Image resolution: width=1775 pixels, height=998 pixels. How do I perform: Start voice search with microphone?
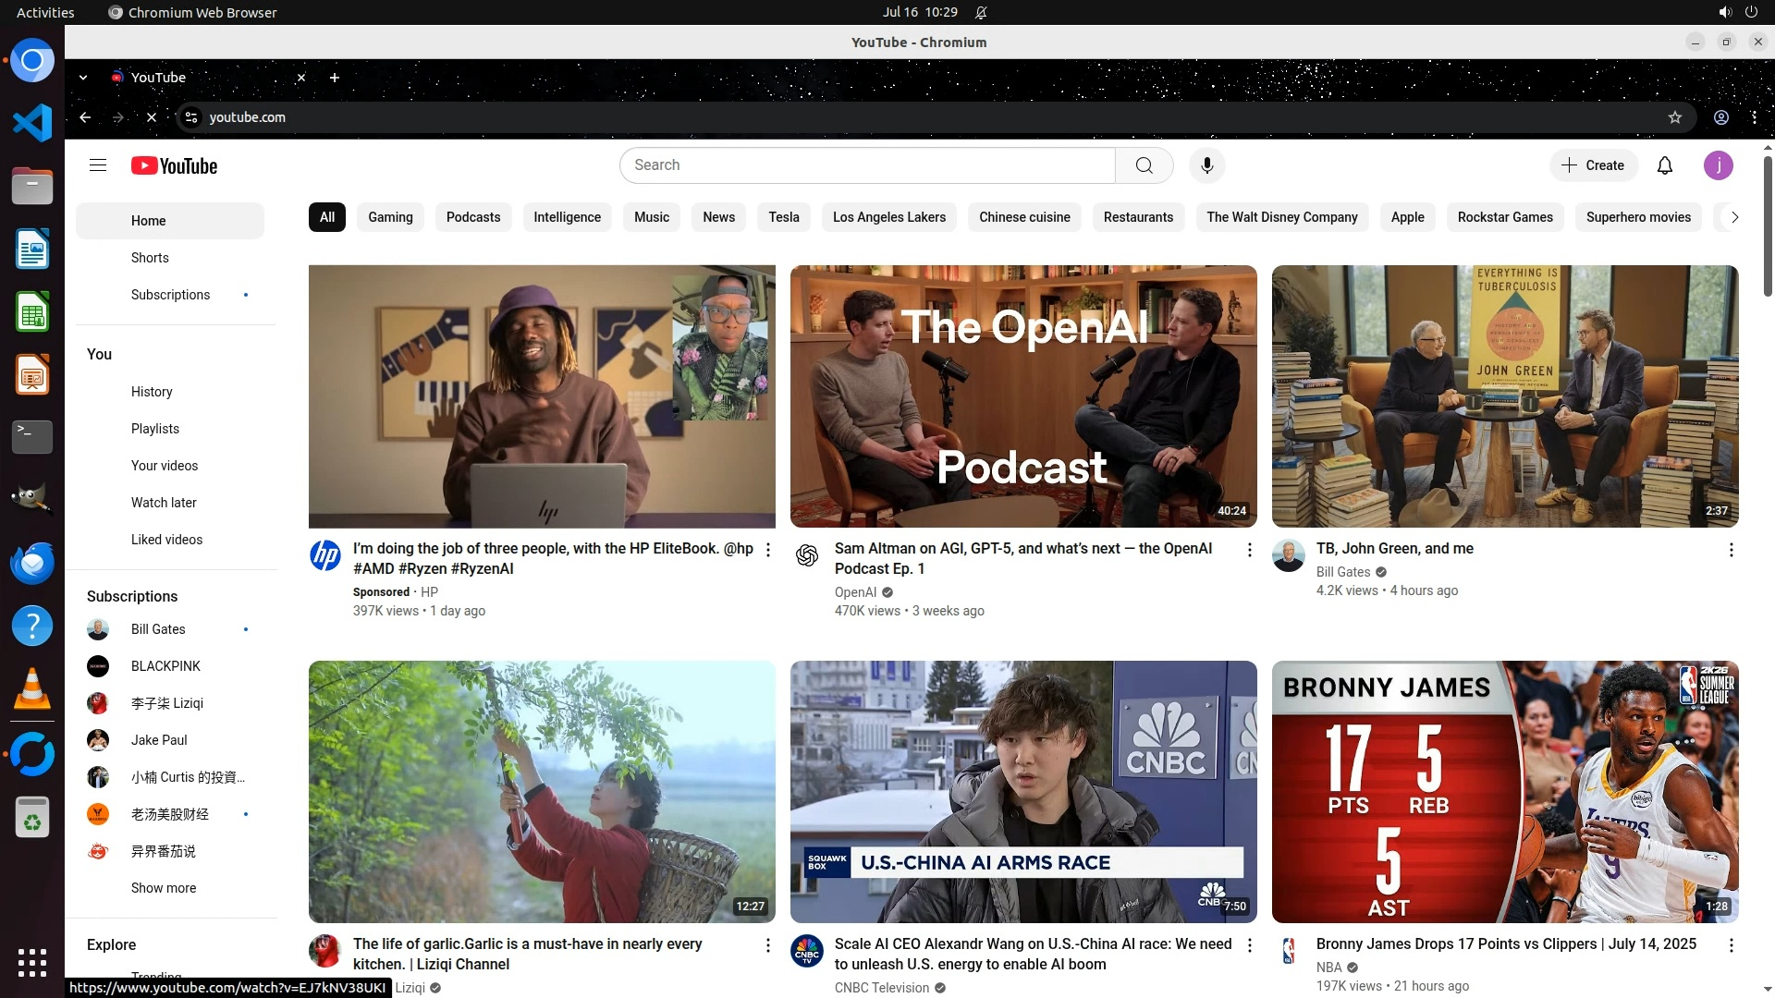(1206, 165)
